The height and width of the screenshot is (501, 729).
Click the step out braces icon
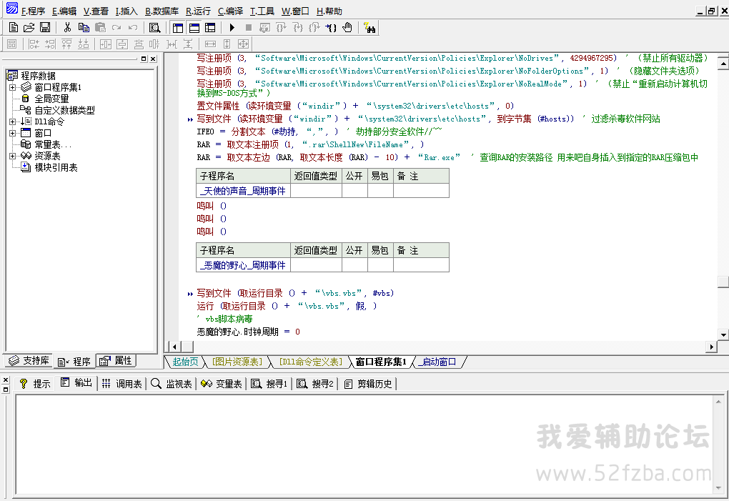tap(314, 28)
